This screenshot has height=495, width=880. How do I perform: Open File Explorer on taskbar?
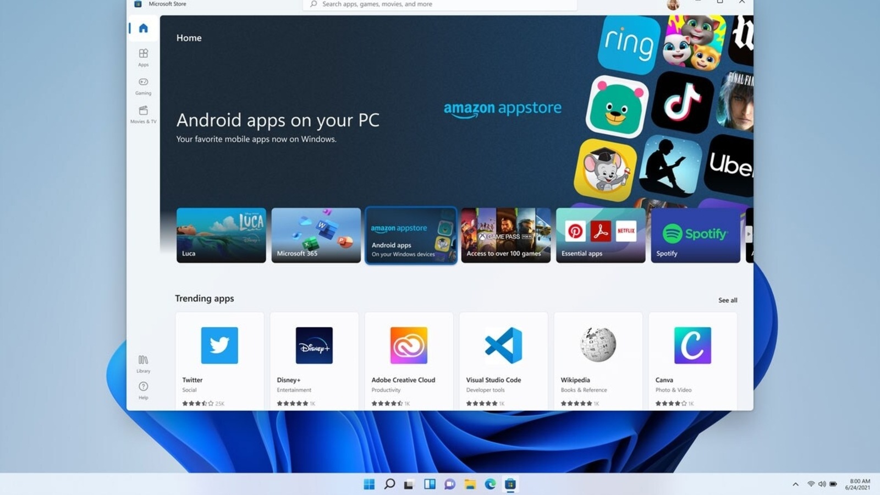[x=470, y=484]
